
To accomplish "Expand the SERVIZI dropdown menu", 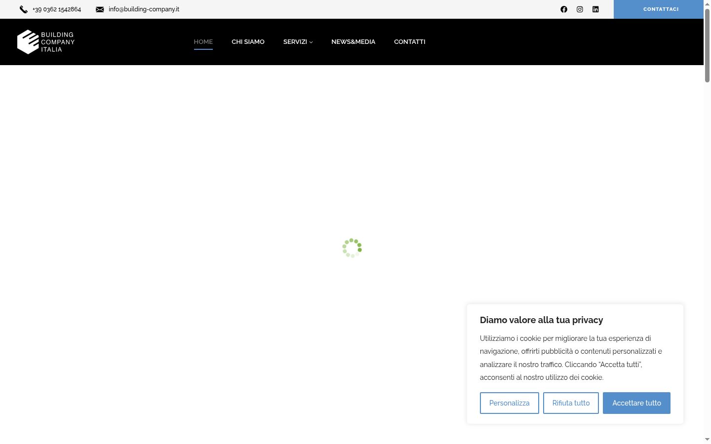I will click(x=298, y=42).
